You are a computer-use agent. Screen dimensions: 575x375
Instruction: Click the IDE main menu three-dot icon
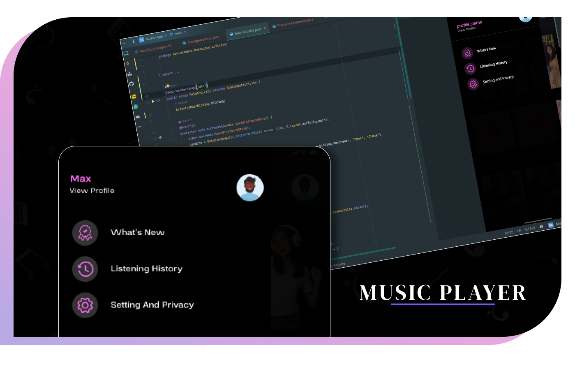coord(134,42)
